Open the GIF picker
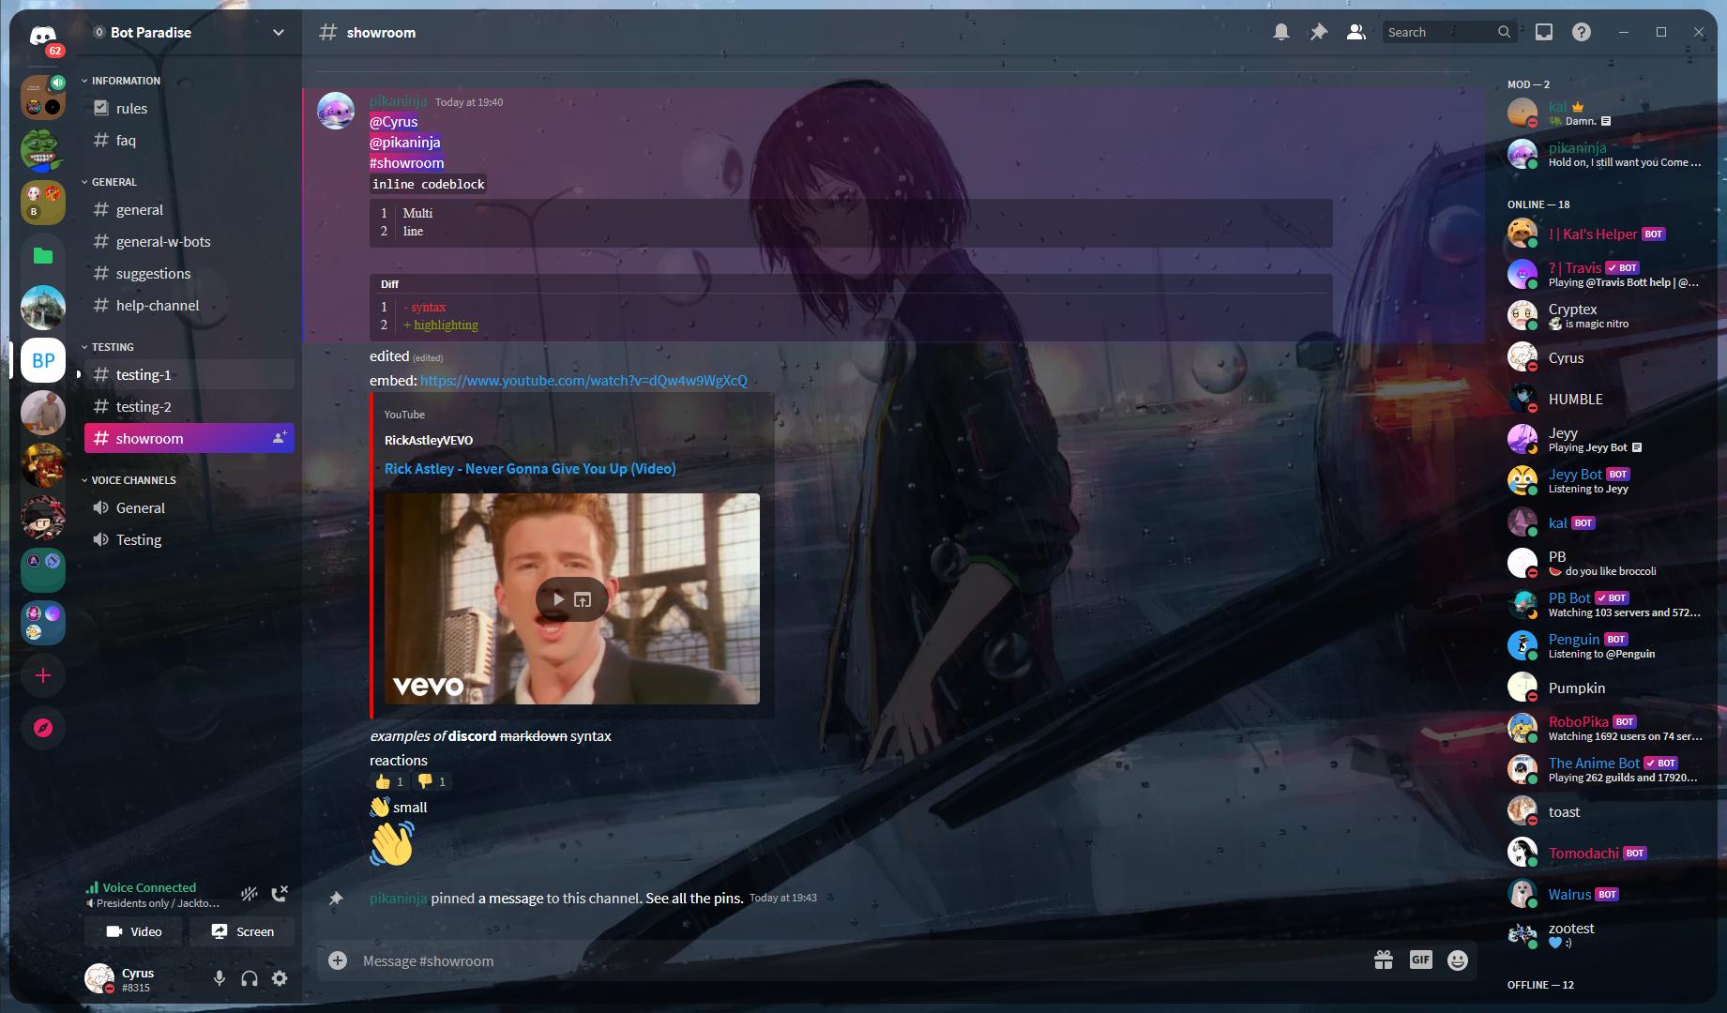The image size is (1727, 1013). click(x=1420, y=960)
